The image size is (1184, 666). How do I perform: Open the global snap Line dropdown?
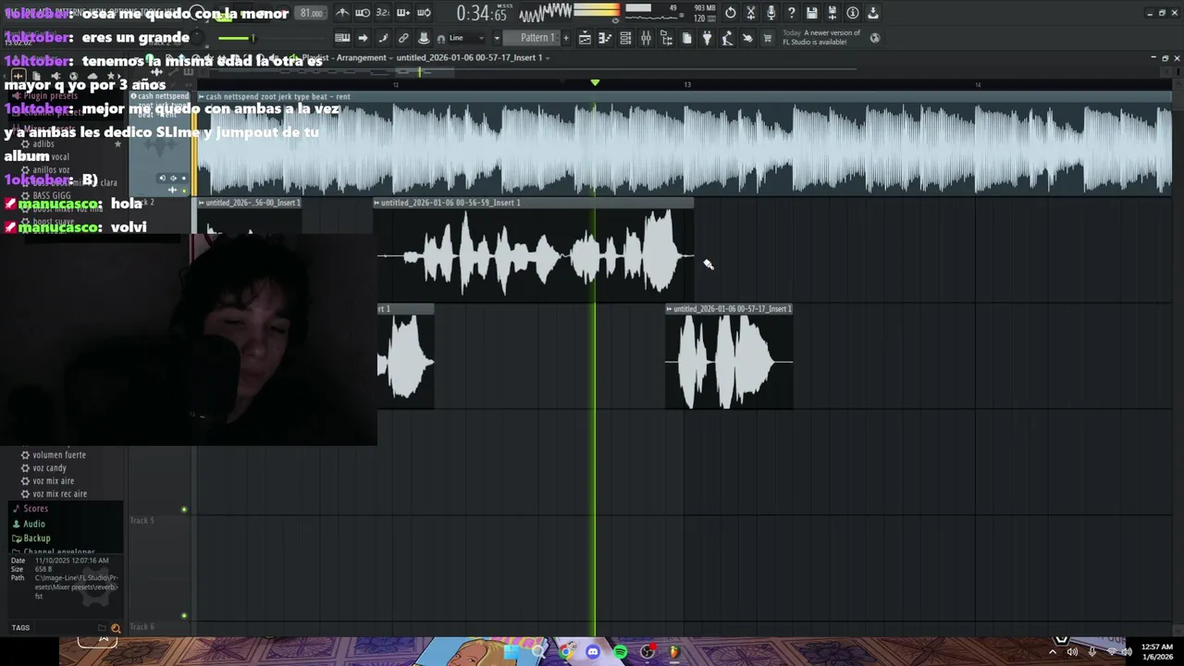point(465,38)
